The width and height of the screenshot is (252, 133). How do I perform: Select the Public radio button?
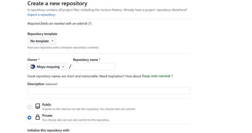(29, 107)
